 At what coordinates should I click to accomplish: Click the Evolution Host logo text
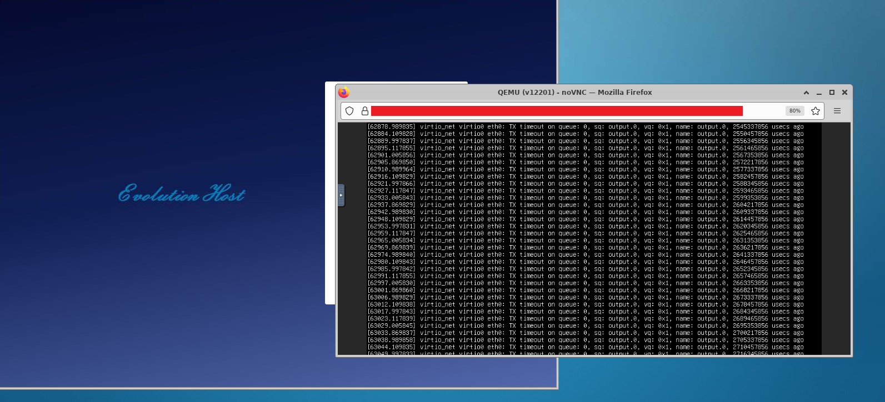(181, 194)
